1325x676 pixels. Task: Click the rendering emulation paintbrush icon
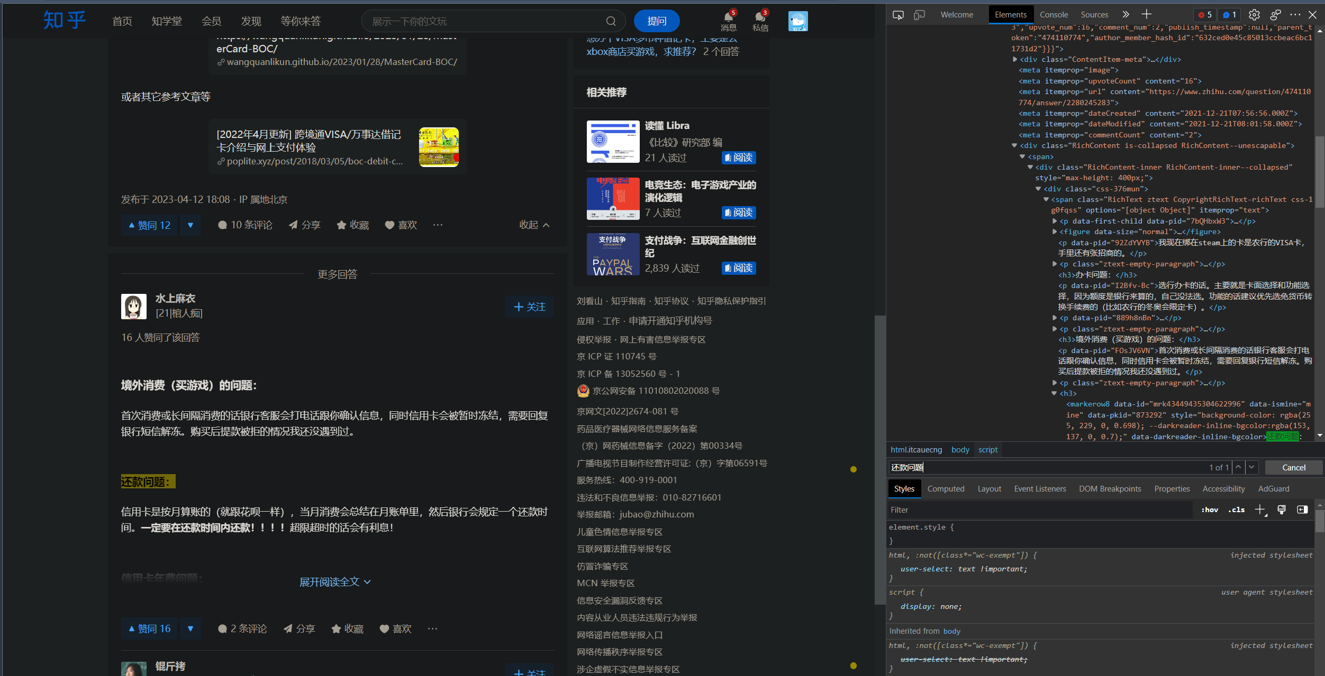(x=1282, y=510)
